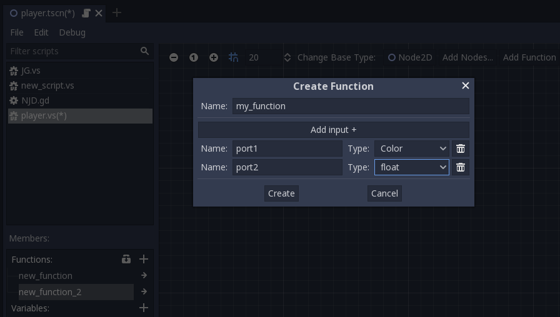
Task: Add a new scene tab with plus
Action: point(117,13)
